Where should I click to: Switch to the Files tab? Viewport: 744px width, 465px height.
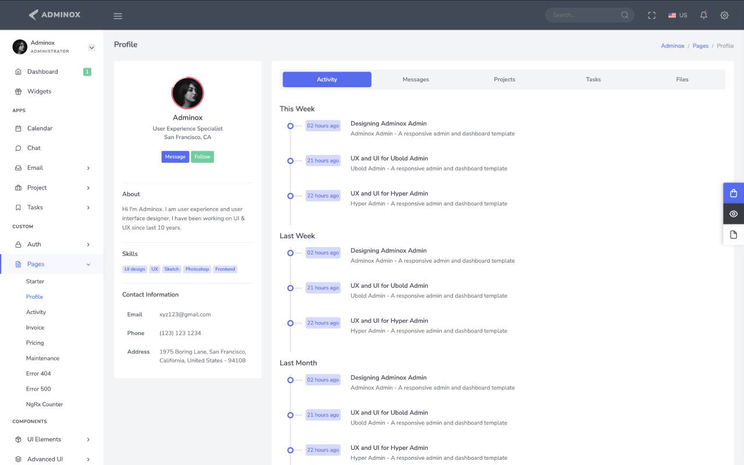tap(682, 80)
